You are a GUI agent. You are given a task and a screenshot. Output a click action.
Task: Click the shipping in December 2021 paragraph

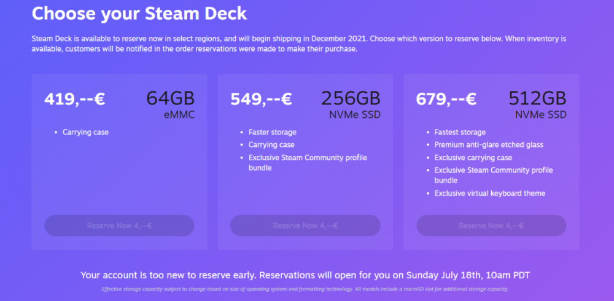tap(299, 44)
